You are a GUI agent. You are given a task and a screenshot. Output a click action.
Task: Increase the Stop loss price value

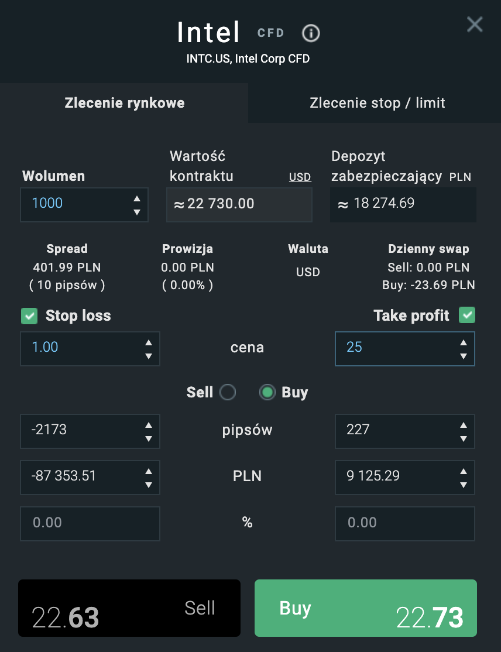[149, 342]
